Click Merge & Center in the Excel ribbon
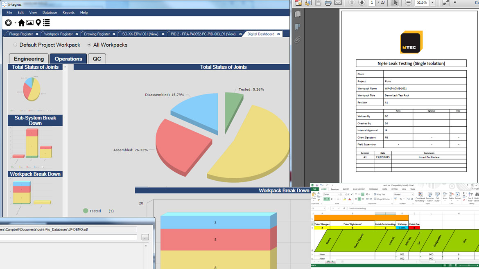Screen dimensions: 479x269 [382, 199]
